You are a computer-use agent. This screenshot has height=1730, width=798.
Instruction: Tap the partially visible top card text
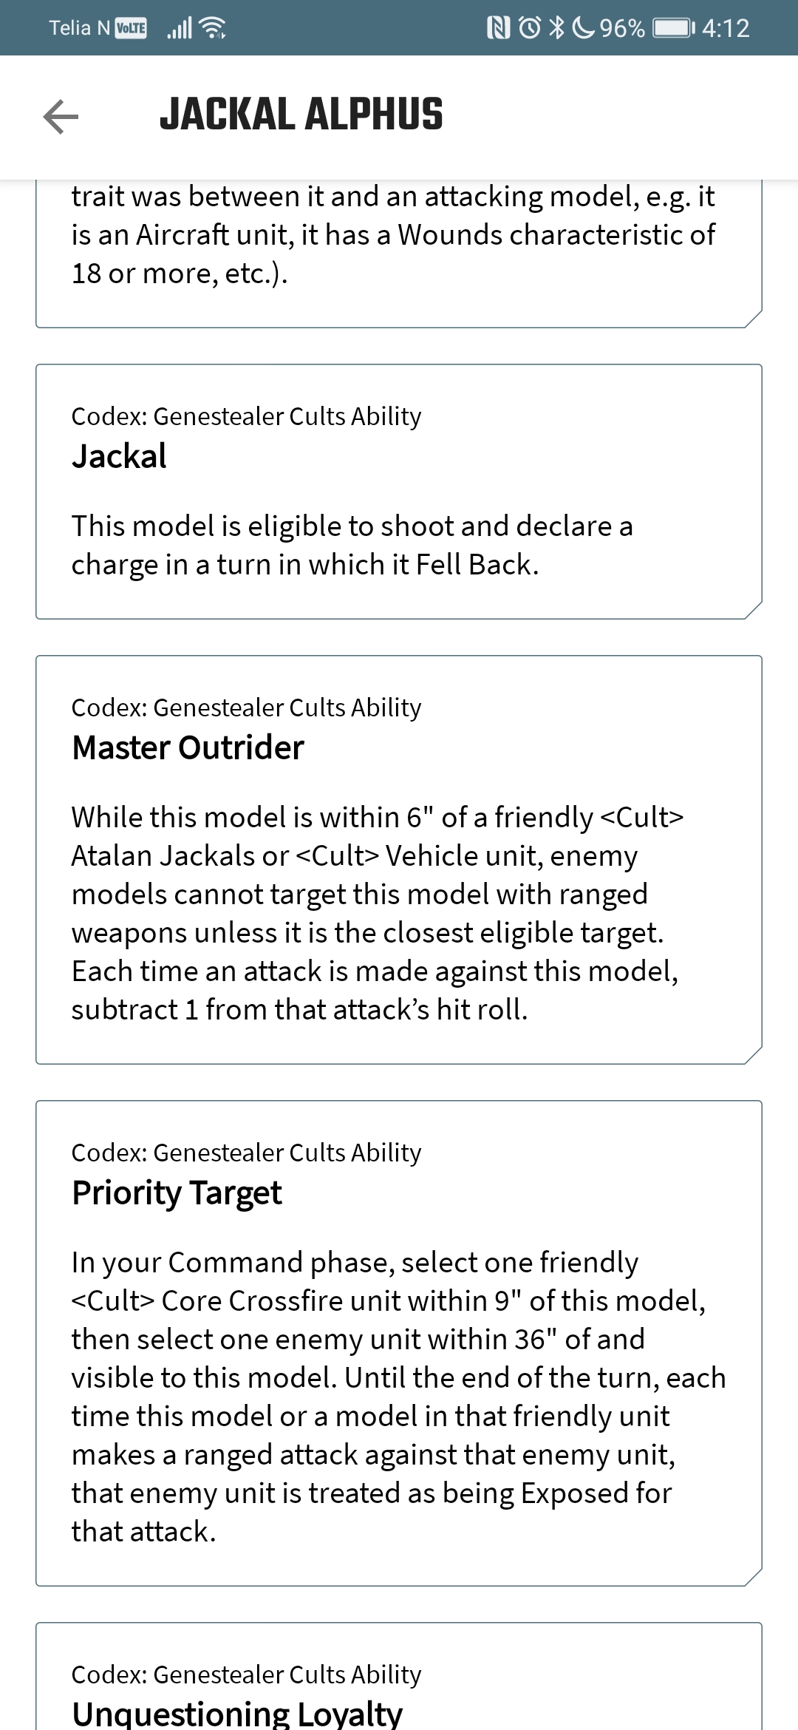click(393, 234)
